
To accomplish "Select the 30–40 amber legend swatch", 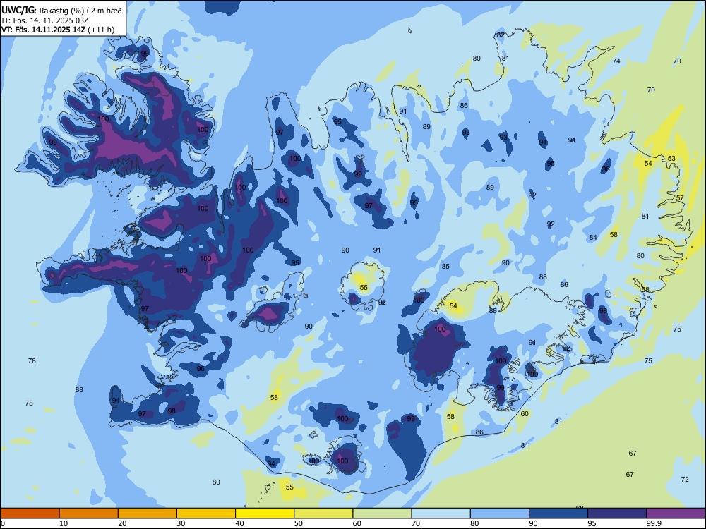I will (206, 513).
